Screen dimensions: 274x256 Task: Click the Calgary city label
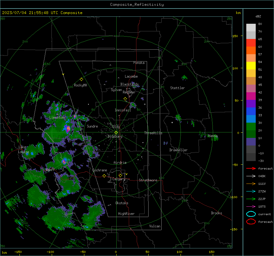coord(119,179)
